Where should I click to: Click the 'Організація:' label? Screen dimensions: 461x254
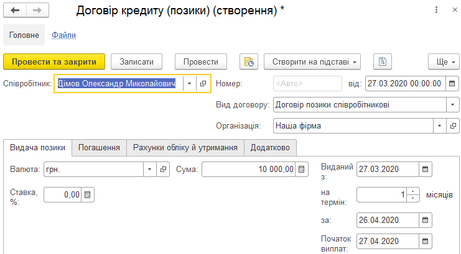coord(238,126)
